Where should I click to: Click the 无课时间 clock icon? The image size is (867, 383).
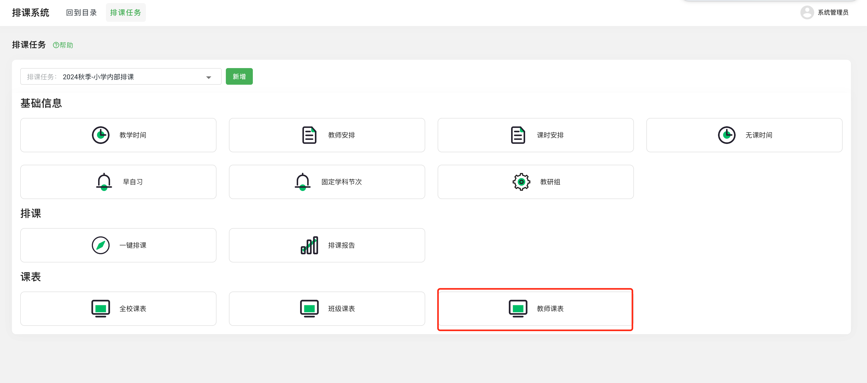click(726, 135)
